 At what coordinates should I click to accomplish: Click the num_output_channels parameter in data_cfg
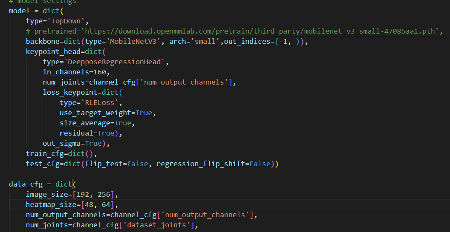pyautogui.click(x=66, y=215)
